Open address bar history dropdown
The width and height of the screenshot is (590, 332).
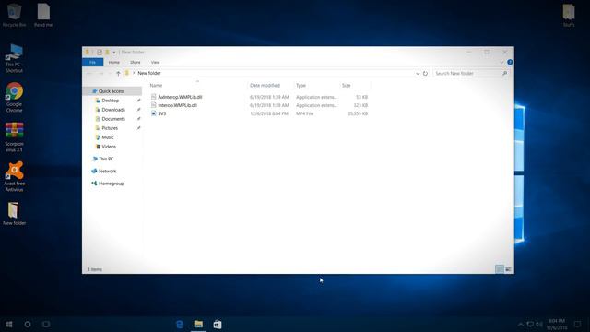pos(418,73)
